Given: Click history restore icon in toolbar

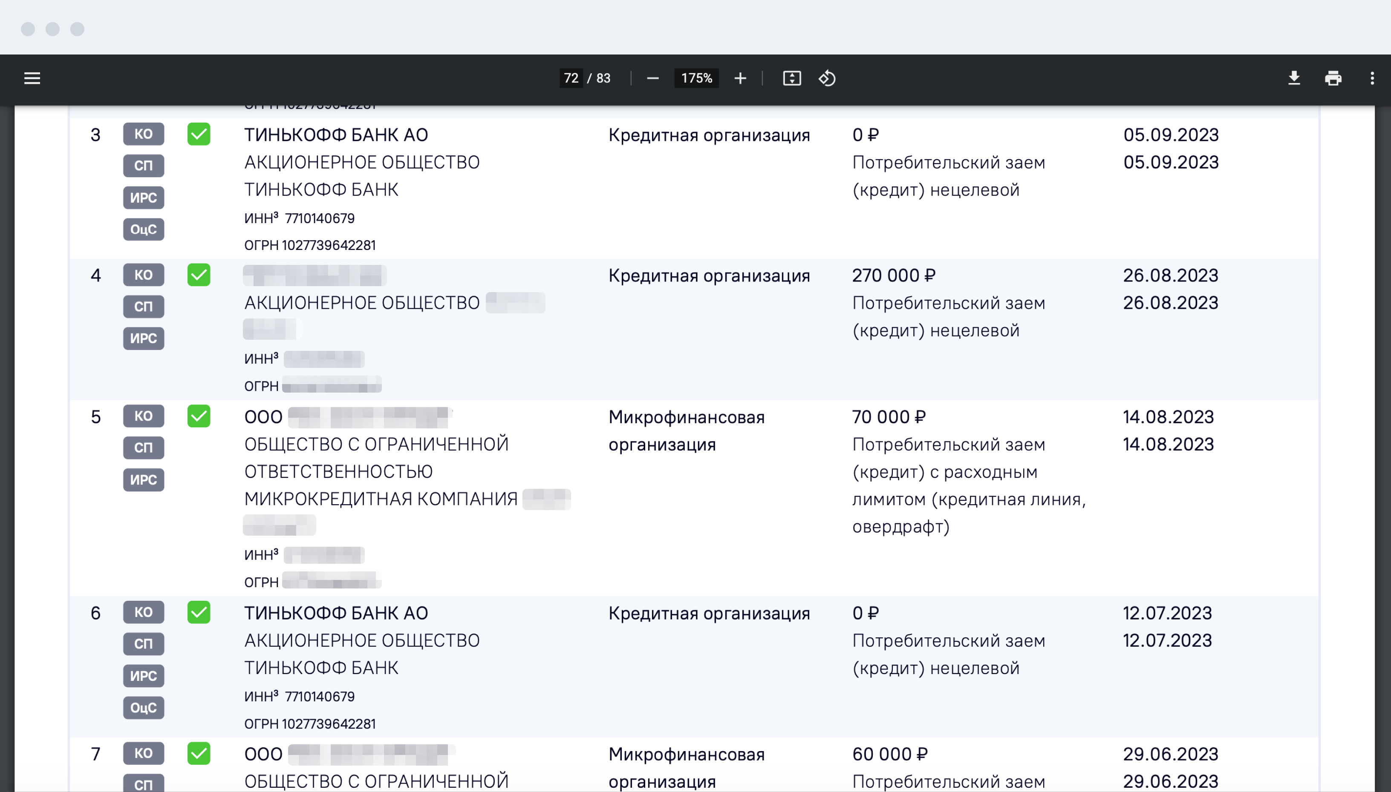Looking at the screenshot, I should point(827,78).
